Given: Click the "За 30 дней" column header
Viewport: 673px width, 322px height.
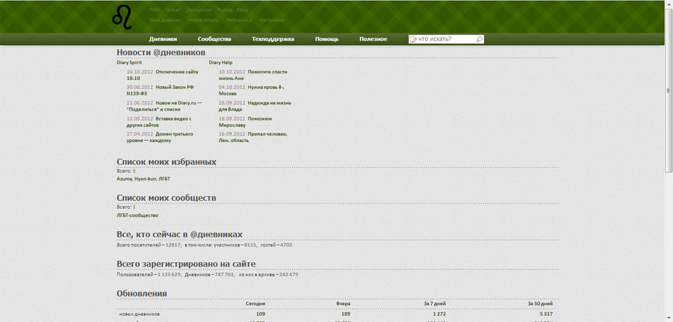Looking at the screenshot, I should (x=540, y=304).
